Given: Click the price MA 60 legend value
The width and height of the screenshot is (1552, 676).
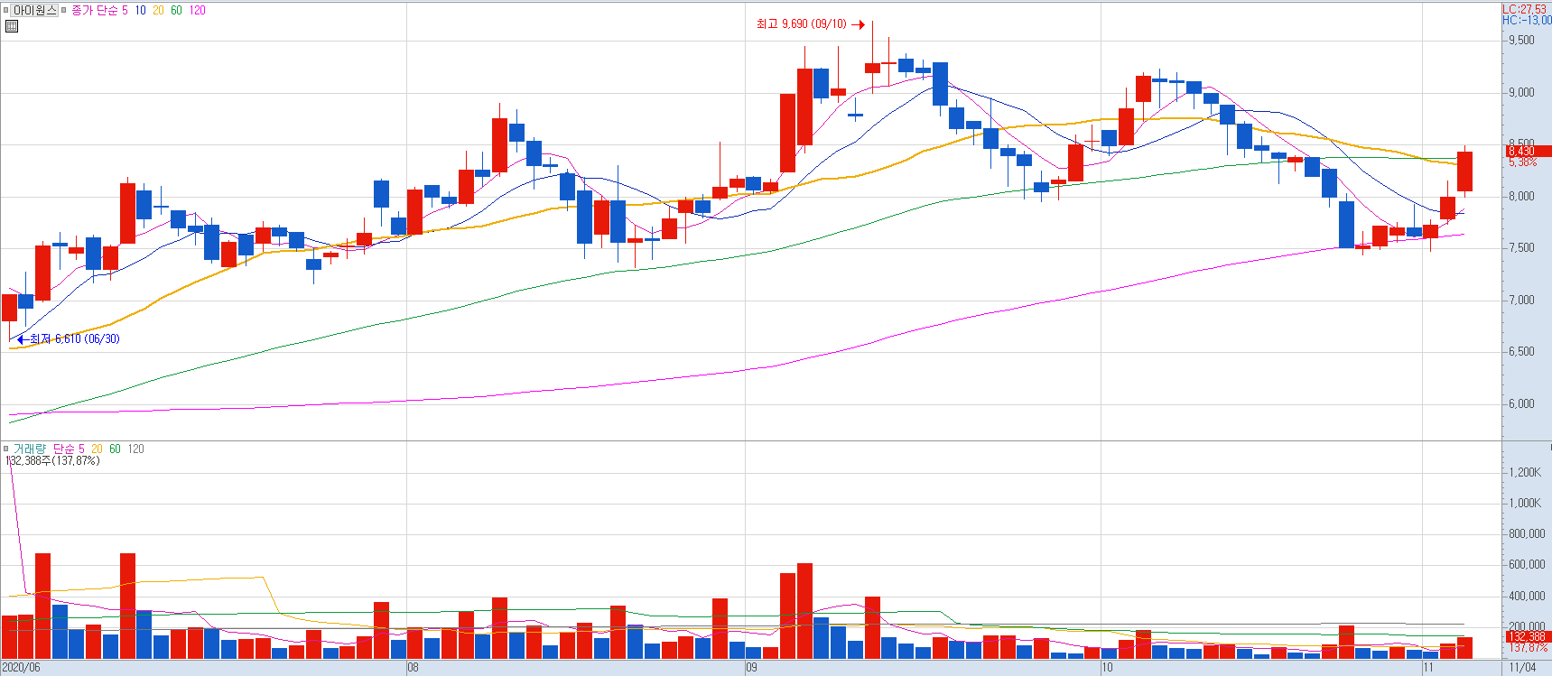Looking at the screenshot, I should (x=176, y=11).
